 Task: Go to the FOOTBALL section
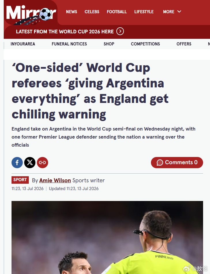pyautogui.click(x=117, y=12)
